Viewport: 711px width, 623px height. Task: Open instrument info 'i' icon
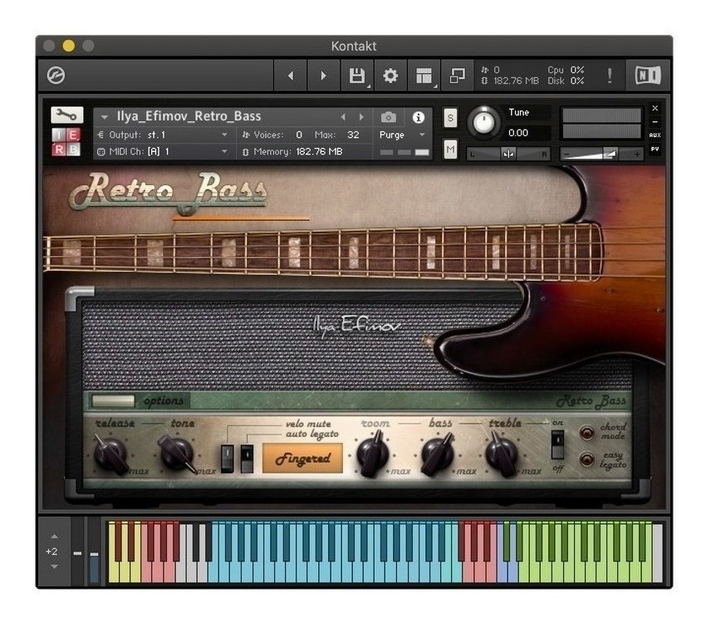click(x=418, y=117)
